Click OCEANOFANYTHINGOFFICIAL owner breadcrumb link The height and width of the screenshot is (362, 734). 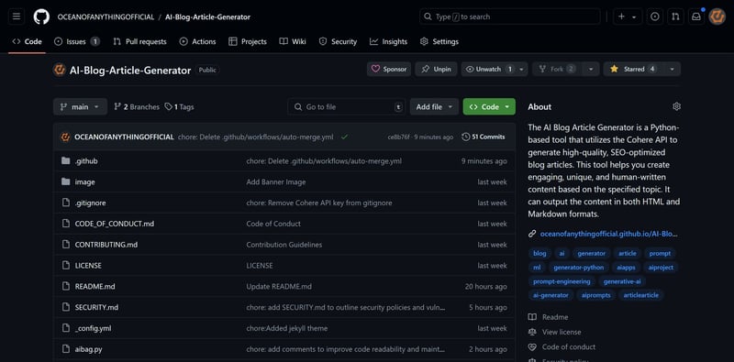(x=106, y=16)
